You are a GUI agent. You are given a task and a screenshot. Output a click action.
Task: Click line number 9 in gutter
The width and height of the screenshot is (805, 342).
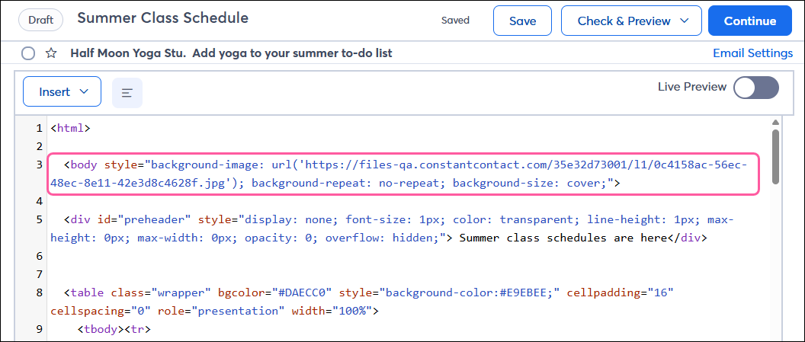pyautogui.click(x=39, y=328)
